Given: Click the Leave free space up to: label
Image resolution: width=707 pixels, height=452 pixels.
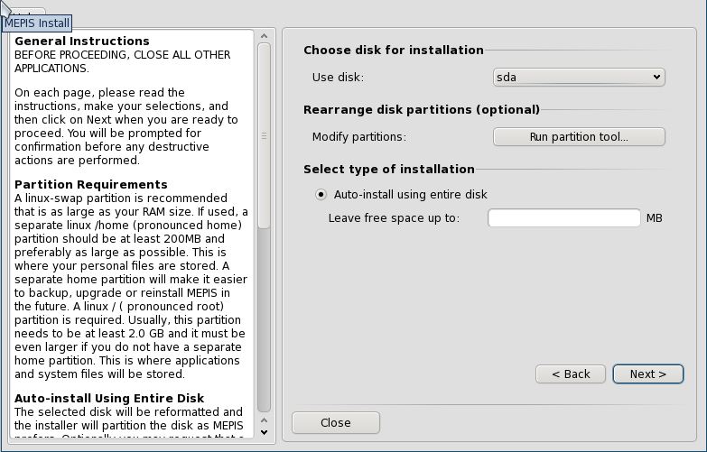Looking at the screenshot, I should [x=394, y=218].
